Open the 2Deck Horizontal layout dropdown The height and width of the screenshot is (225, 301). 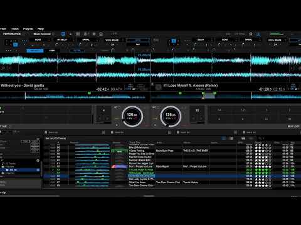pyautogui.click(x=43, y=34)
